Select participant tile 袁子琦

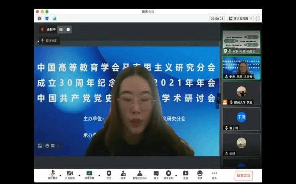(x=242, y=119)
